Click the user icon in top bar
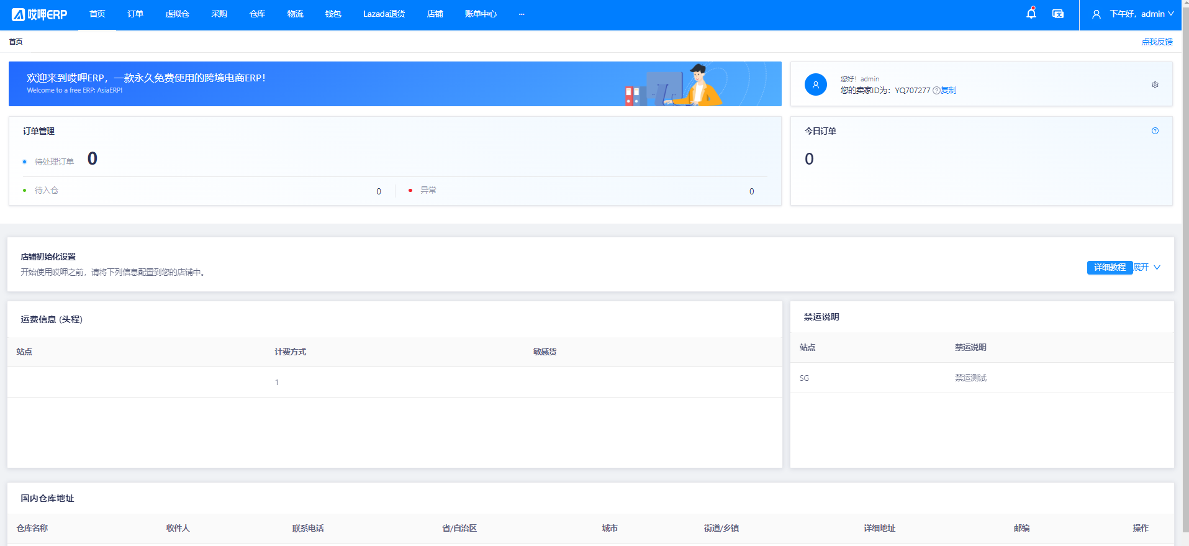Image resolution: width=1189 pixels, height=546 pixels. click(1096, 14)
